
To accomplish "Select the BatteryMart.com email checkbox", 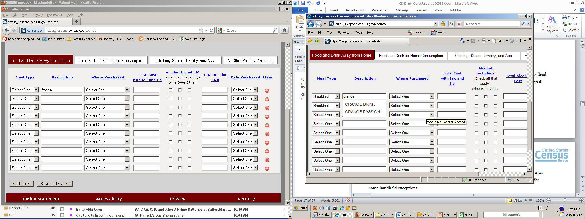I will click(x=62, y=209).
